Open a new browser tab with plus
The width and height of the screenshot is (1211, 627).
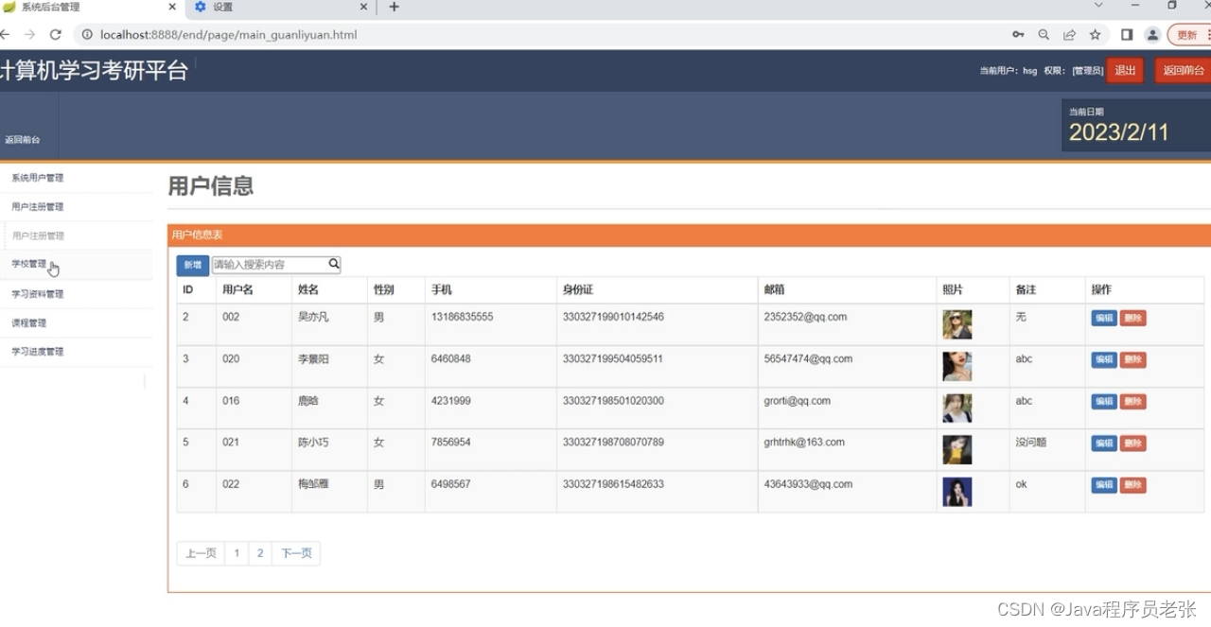click(x=394, y=8)
